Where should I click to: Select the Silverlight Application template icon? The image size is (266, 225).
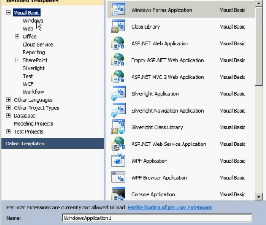(118, 93)
